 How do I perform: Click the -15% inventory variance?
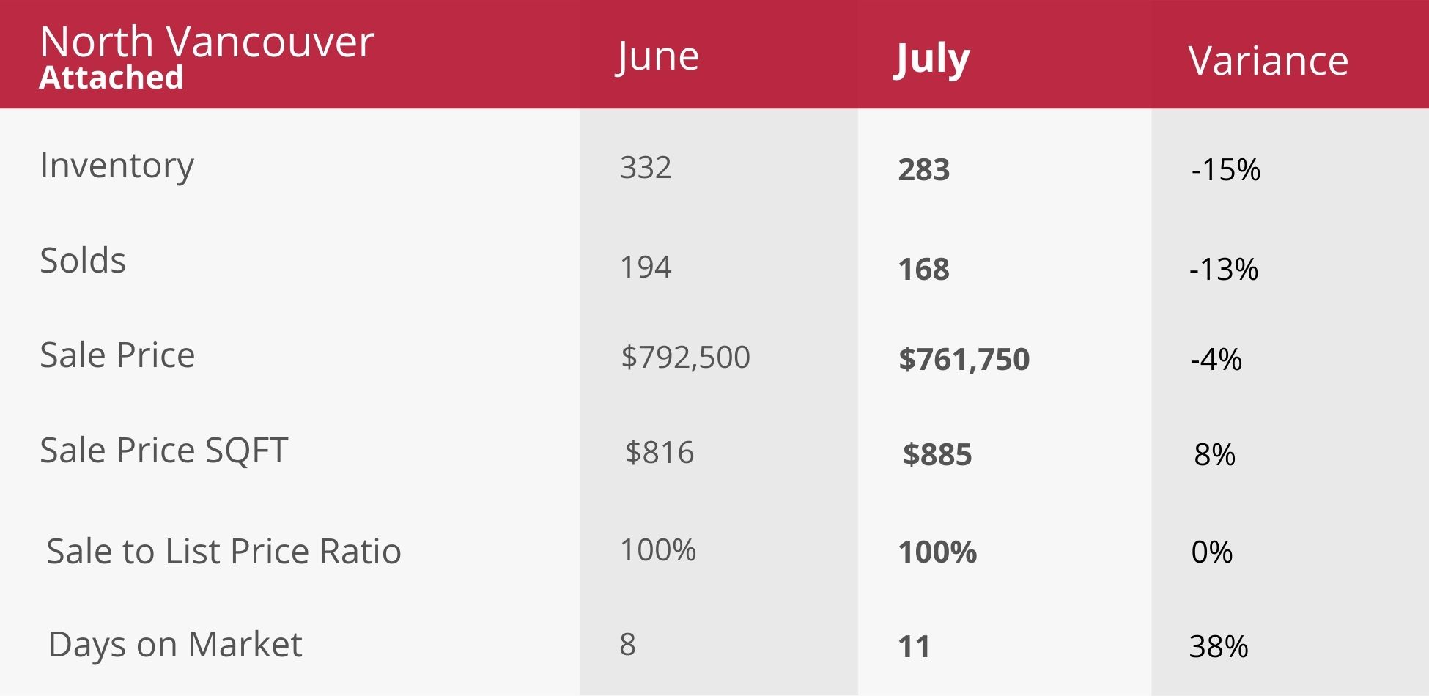[x=1225, y=170]
